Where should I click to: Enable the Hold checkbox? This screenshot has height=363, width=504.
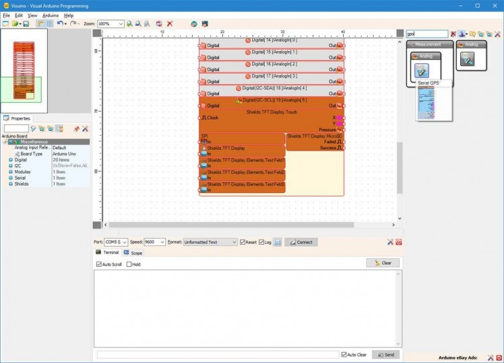tap(129, 264)
